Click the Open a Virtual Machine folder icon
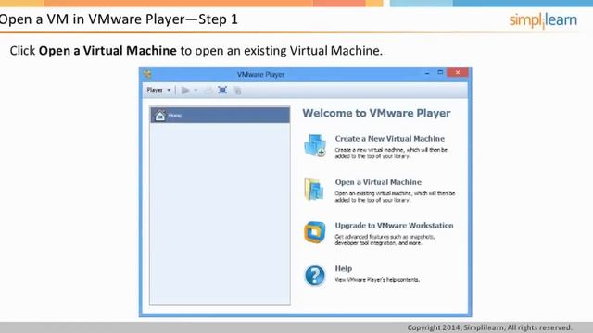 314,189
